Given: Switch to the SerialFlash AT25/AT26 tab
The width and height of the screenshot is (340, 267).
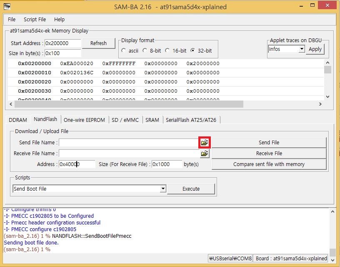Looking at the screenshot, I should (191, 120).
